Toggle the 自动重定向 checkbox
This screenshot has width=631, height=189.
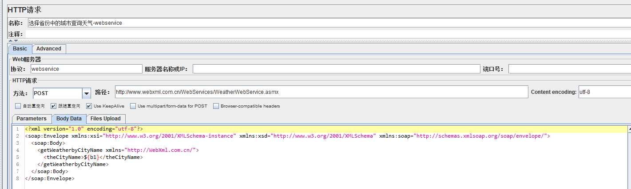(18, 106)
